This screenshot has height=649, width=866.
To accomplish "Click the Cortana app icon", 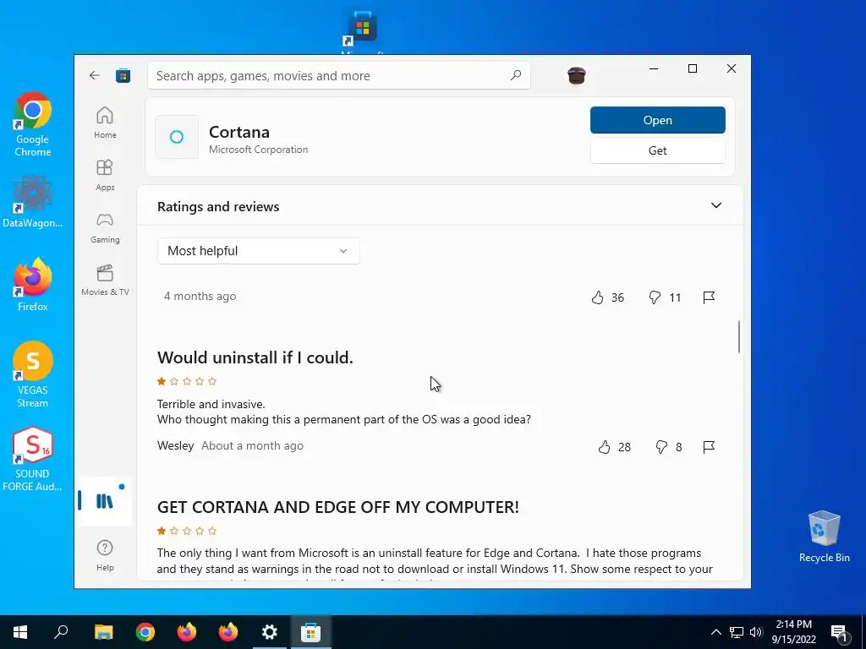I will [177, 137].
